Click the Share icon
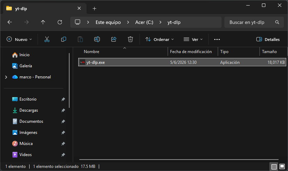 [114, 39]
